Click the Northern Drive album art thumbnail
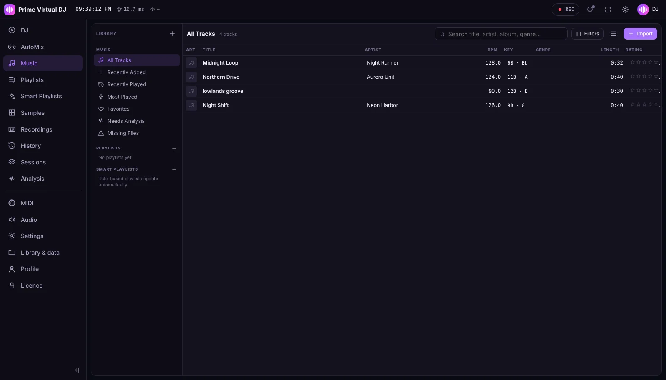The width and height of the screenshot is (666, 380). (x=191, y=77)
